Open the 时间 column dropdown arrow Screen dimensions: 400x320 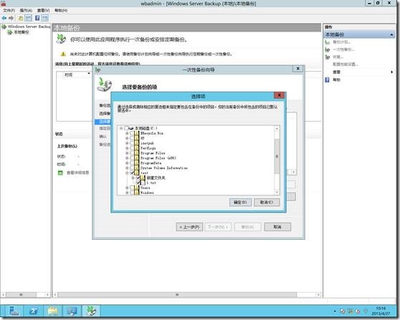click(x=89, y=74)
